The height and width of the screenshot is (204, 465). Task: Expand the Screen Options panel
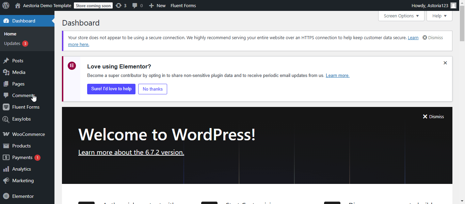pos(401,16)
